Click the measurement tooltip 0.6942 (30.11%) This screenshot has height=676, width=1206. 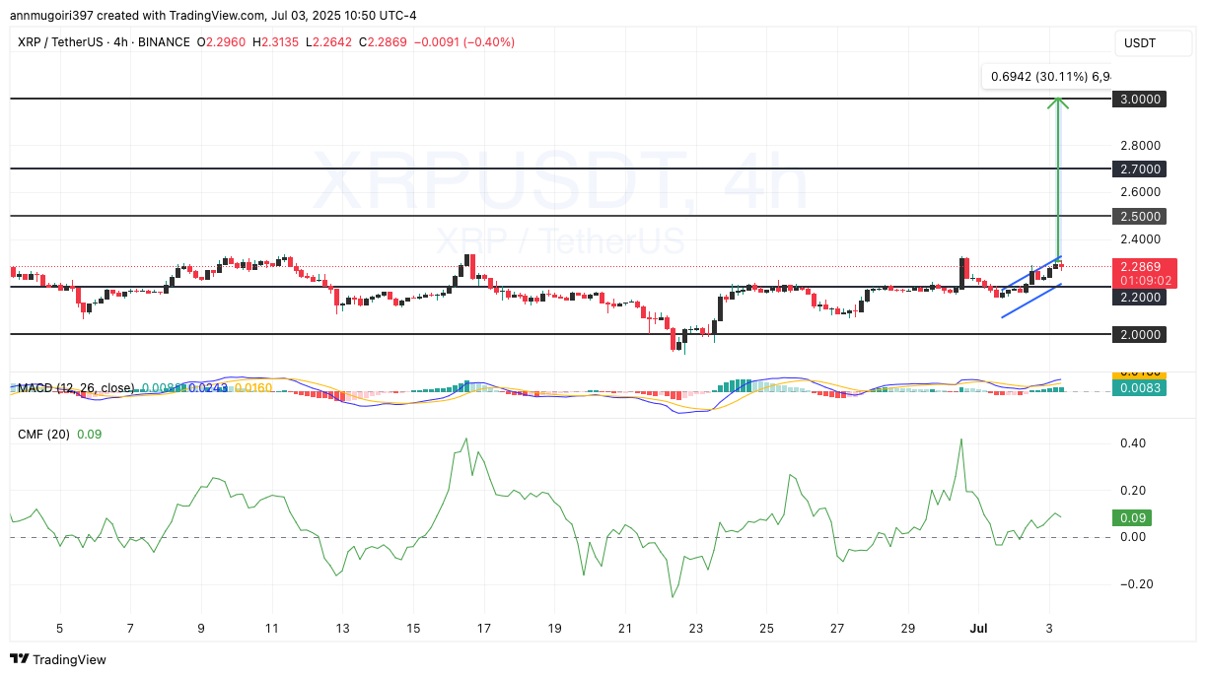tap(1047, 76)
